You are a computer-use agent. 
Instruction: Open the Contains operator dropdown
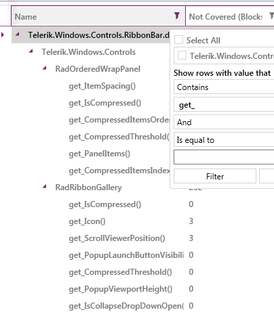click(x=224, y=87)
